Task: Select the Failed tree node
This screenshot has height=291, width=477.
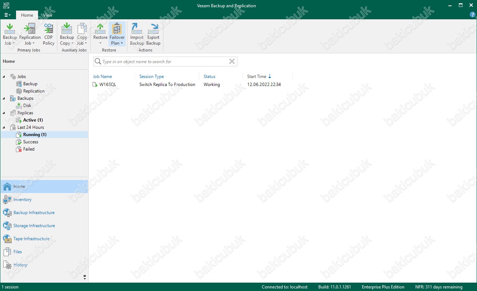Action: (29, 149)
